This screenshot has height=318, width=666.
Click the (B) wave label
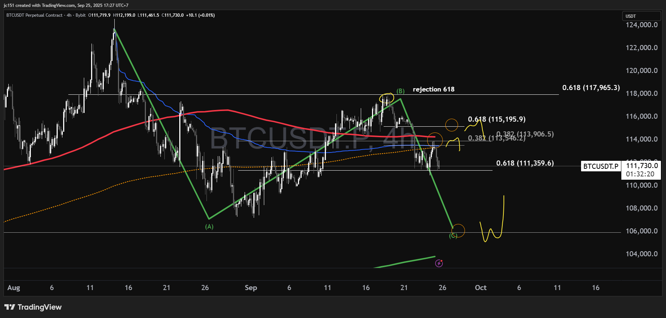coord(400,91)
